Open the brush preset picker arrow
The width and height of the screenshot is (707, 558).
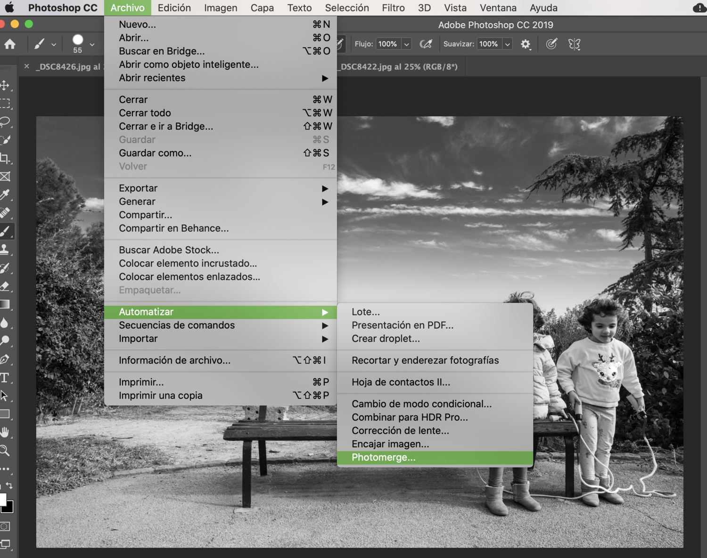pos(92,44)
